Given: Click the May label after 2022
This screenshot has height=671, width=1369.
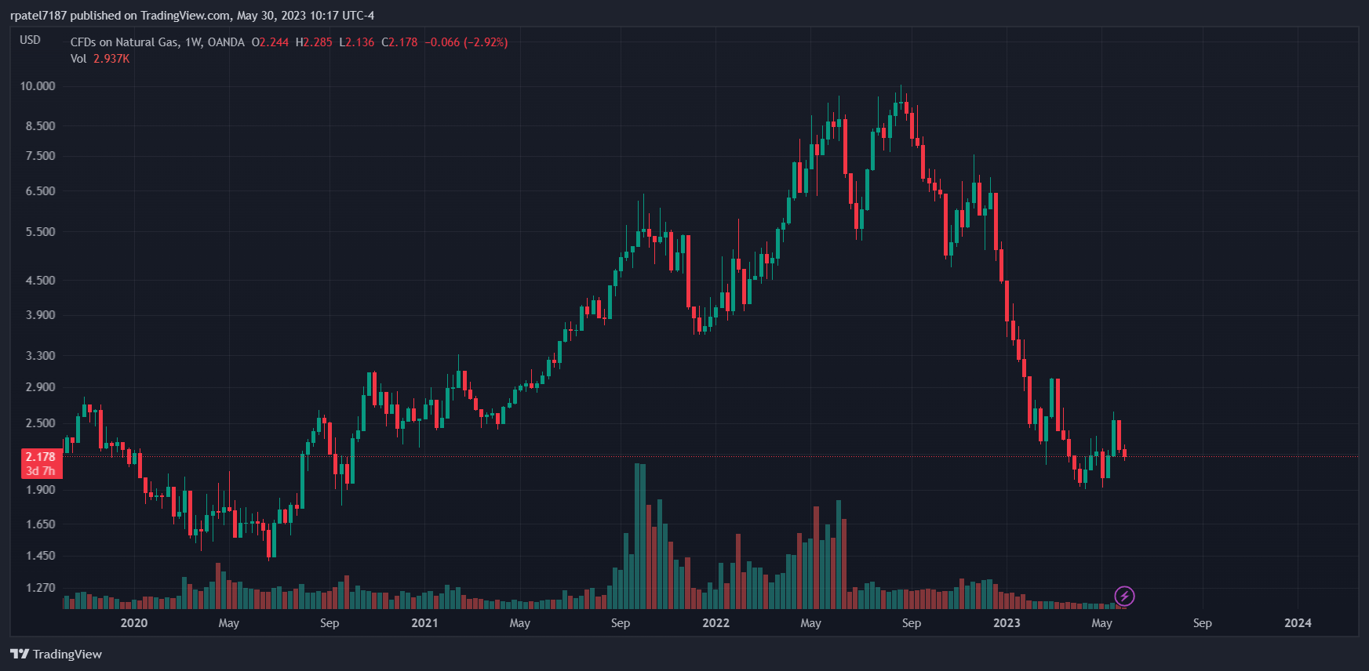Looking at the screenshot, I should [x=811, y=623].
